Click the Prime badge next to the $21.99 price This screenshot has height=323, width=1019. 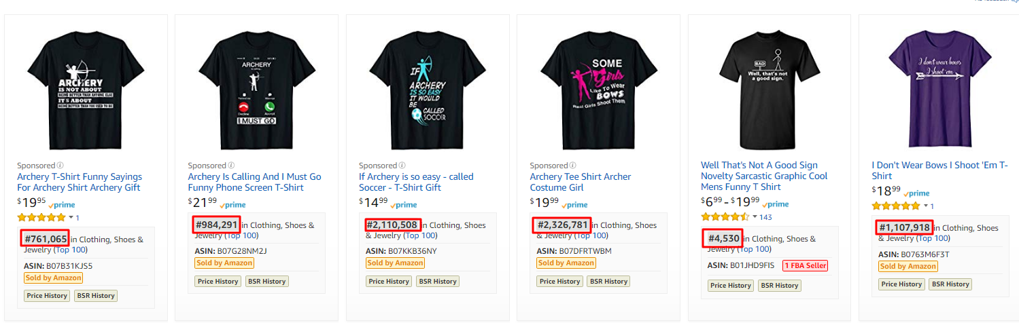point(232,204)
